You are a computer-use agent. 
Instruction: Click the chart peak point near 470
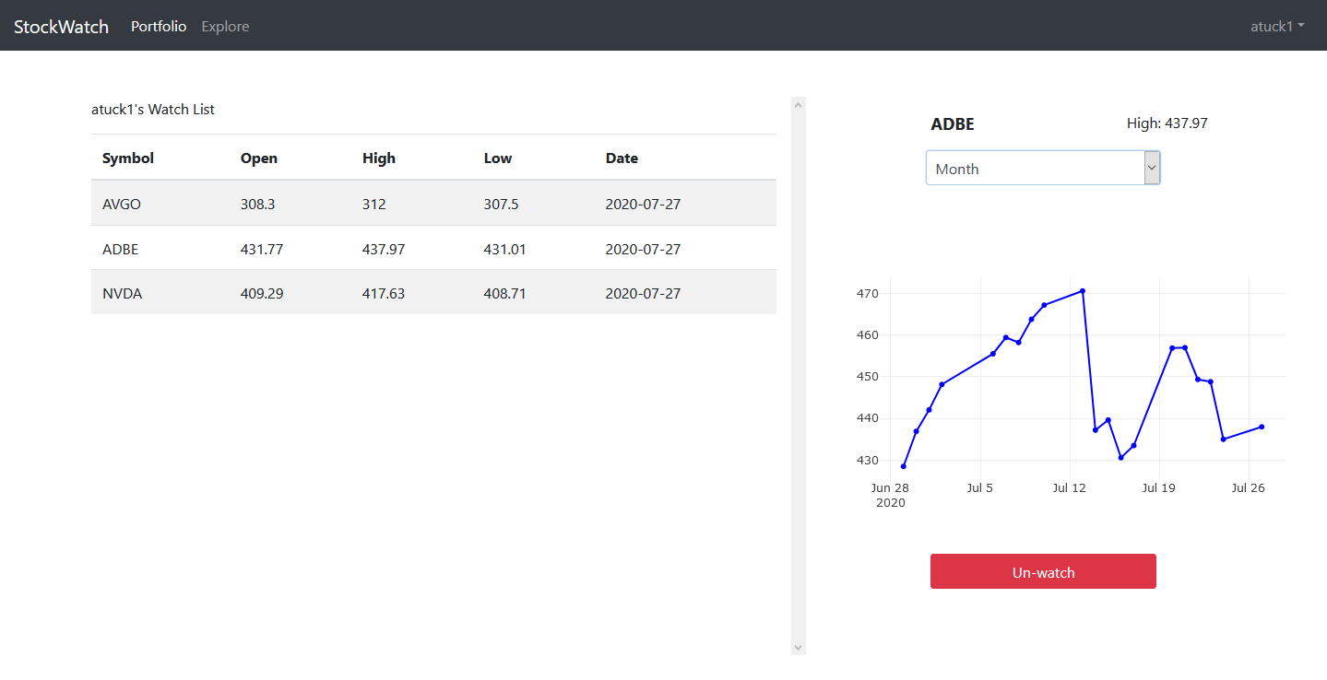[1082, 291]
